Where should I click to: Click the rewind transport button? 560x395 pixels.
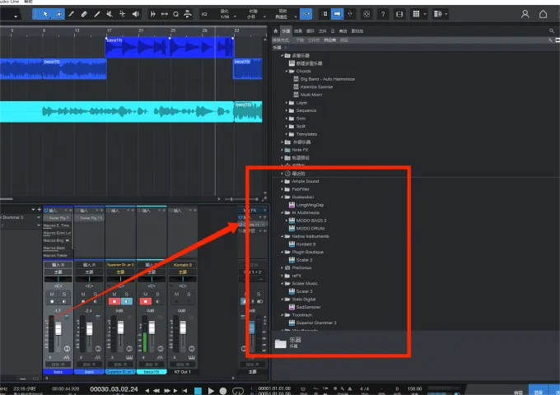[156, 391]
